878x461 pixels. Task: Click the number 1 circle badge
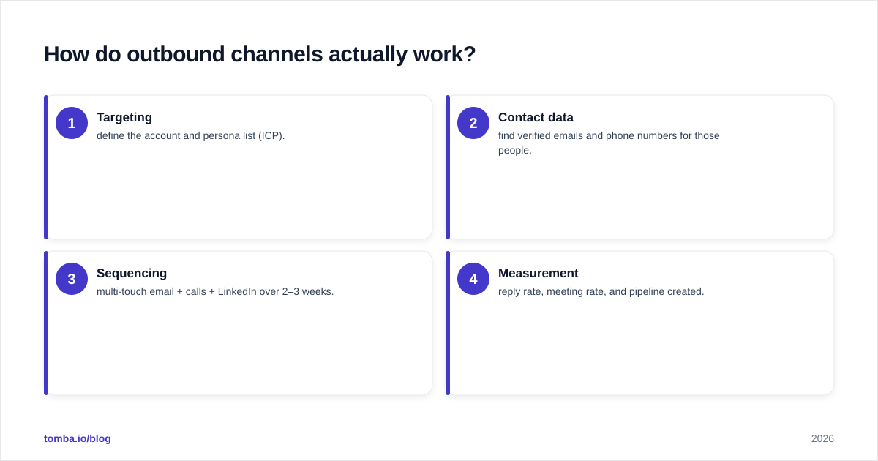[x=72, y=123]
